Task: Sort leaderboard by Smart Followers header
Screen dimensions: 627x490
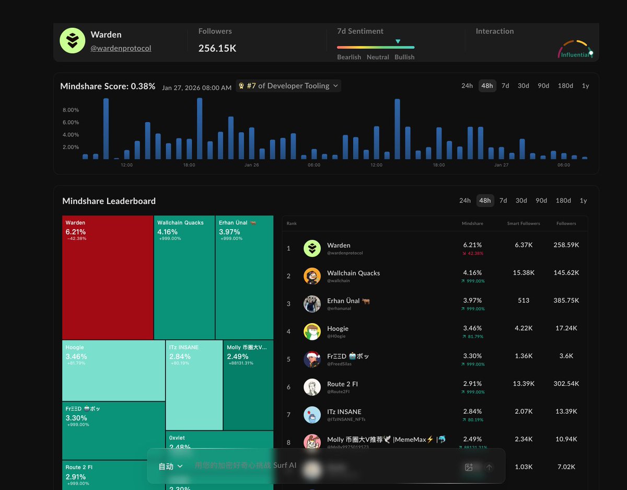Action: [524, 223]
